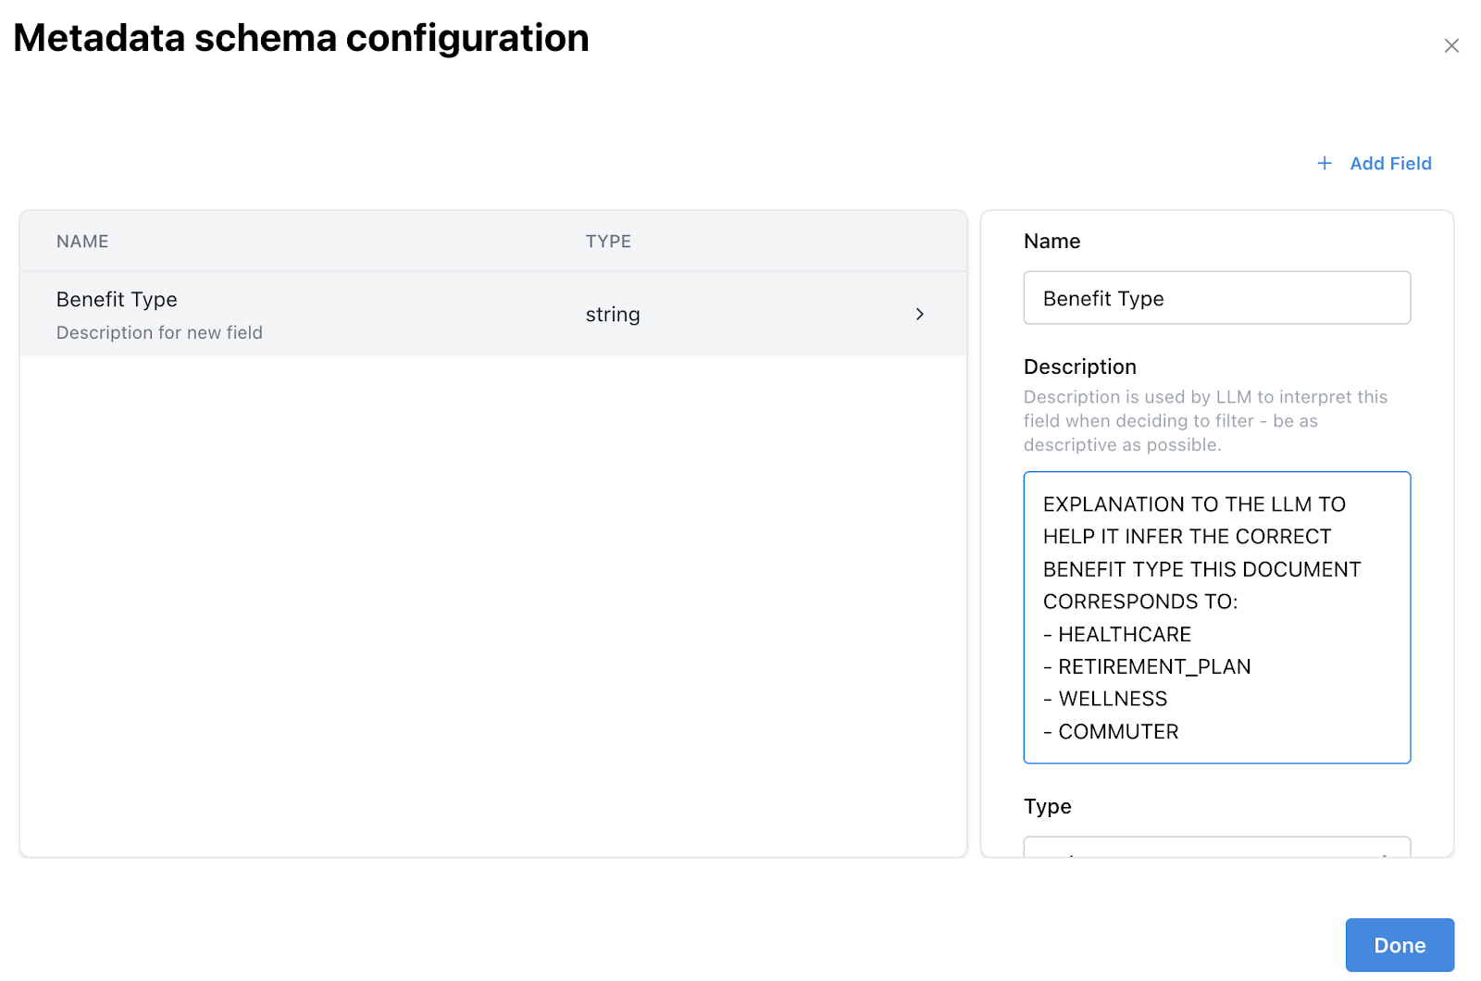Screen dimensions: 1481x981
Task: Click the Add Field link text
Action: pyautogui.click(x=1390, y=164)
